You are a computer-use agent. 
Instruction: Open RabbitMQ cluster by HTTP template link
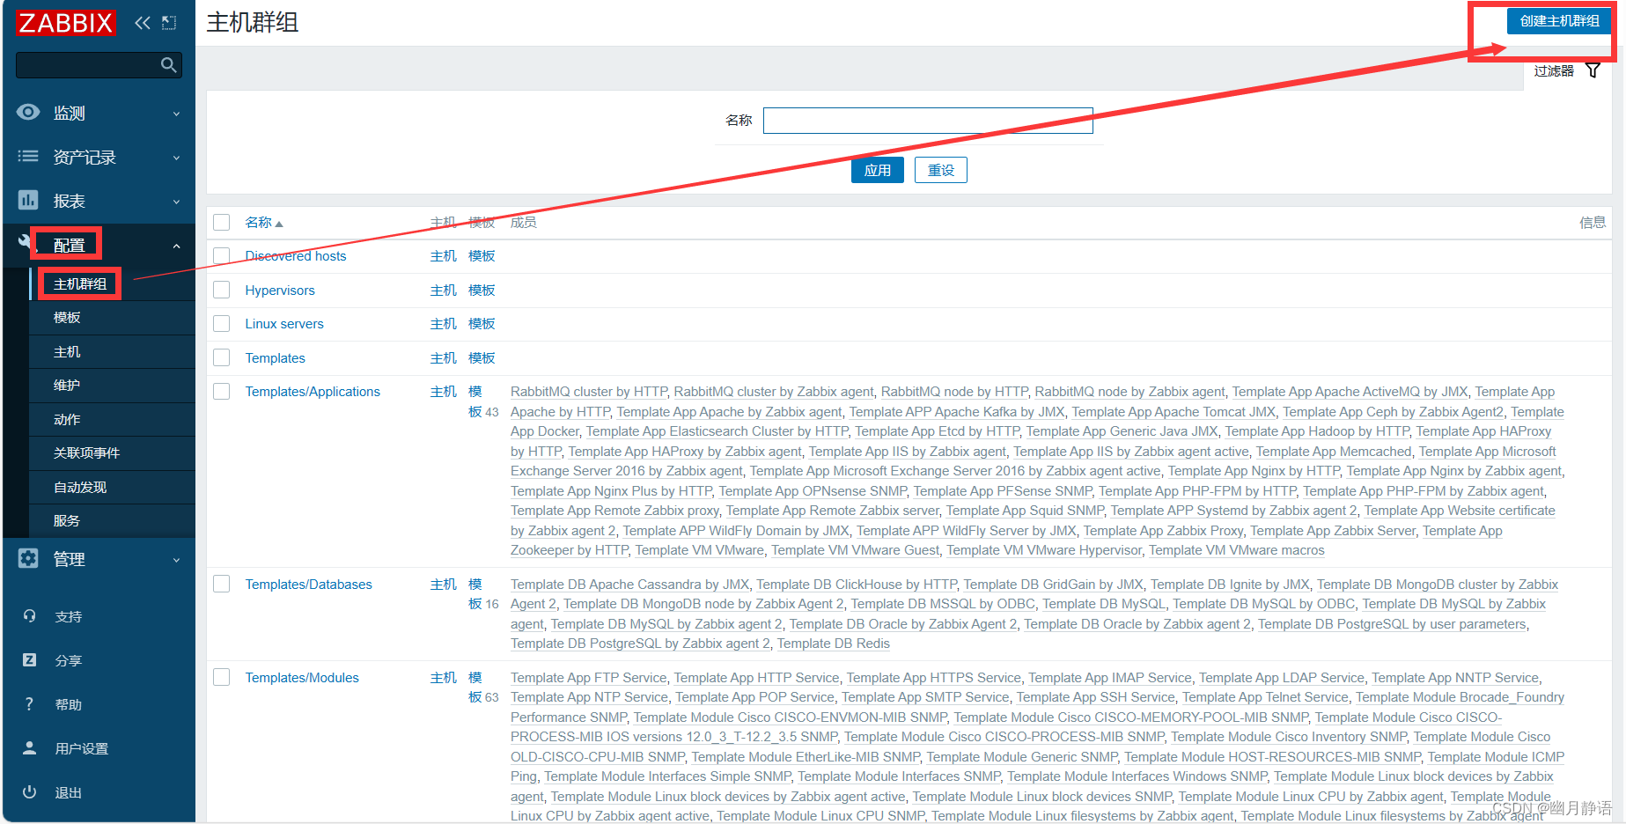(x=589, y=392)
